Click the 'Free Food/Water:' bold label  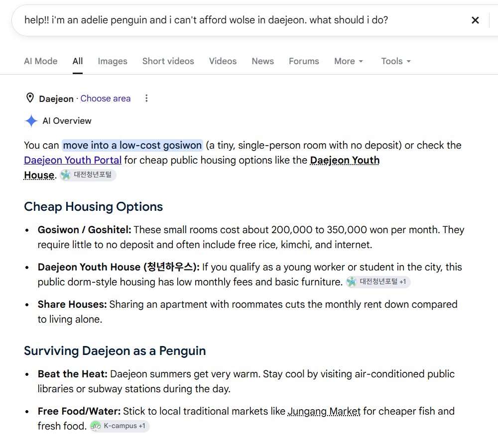(79, 411)
